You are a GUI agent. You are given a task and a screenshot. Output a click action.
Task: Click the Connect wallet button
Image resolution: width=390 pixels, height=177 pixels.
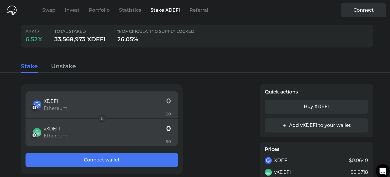click(x=102, y=160)
